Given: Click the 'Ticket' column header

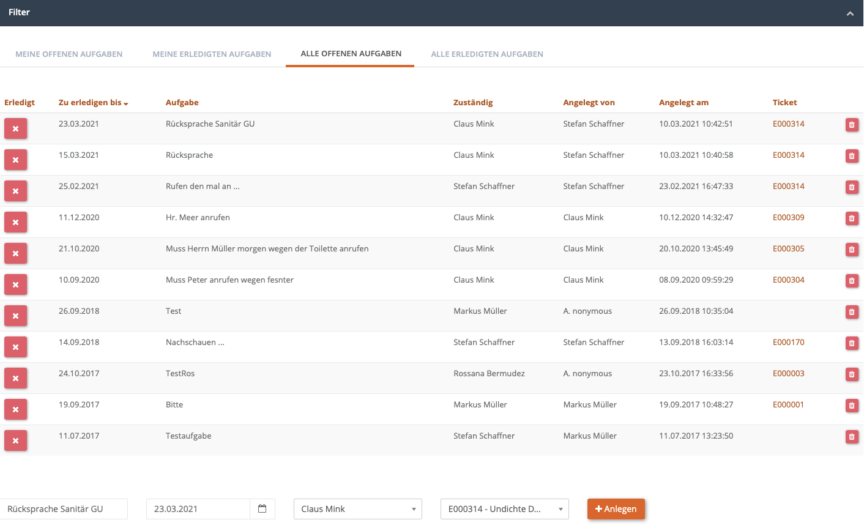Looking at the screenshot, I should 784,103.
